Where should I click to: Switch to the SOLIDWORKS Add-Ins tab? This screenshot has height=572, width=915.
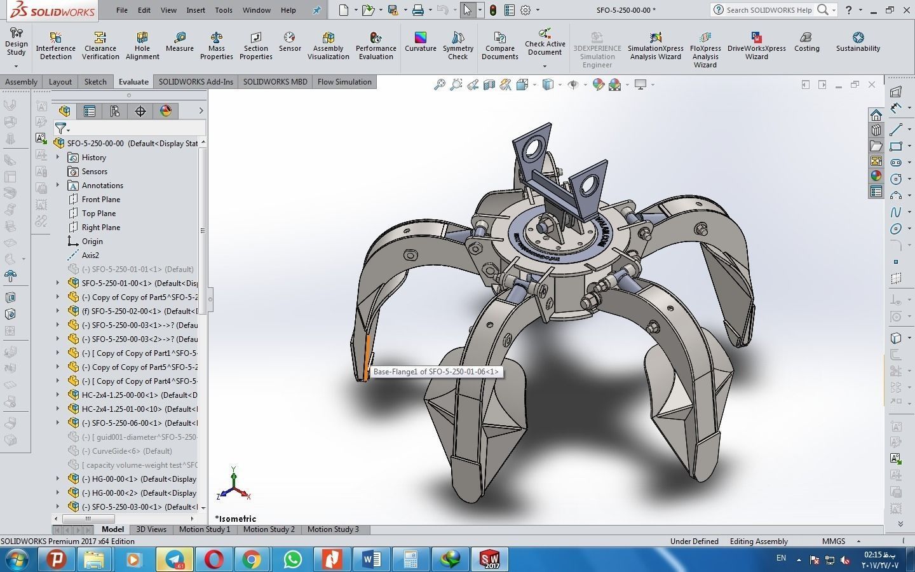coord(196,81)
